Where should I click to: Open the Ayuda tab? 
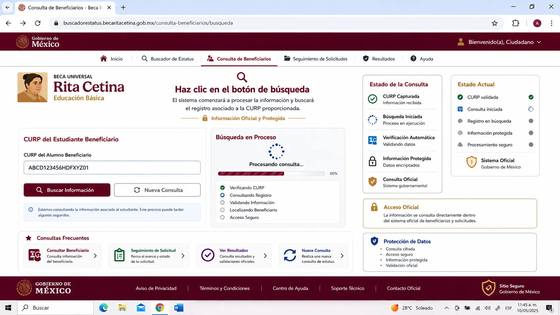[422, 59]
